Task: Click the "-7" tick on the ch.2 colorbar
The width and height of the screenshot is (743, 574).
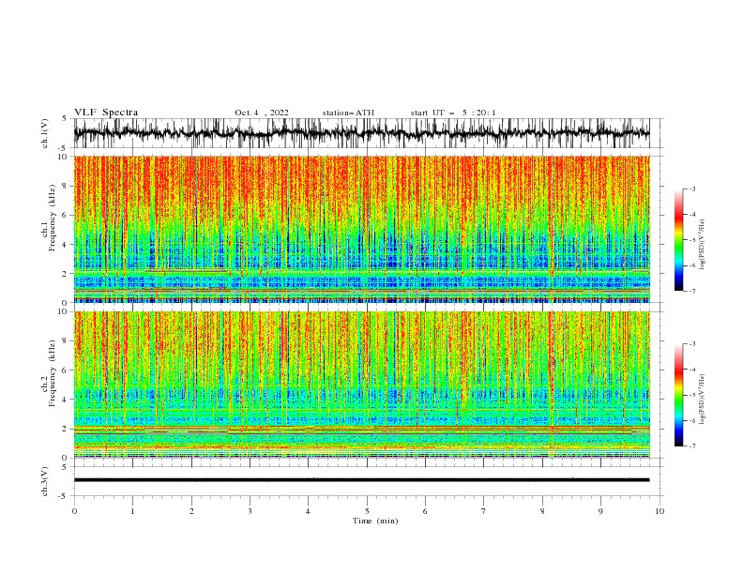Action: (x=691, y=446)
